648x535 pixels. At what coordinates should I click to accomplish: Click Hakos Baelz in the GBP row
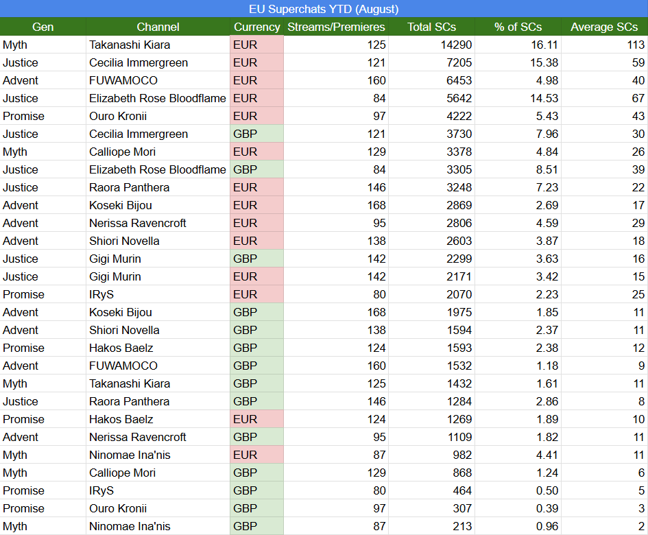pyautogui.click(x=121, y=348)
